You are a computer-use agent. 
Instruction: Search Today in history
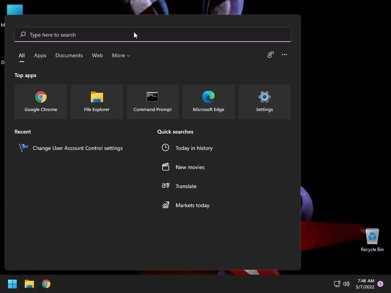(x=194, y=148)
